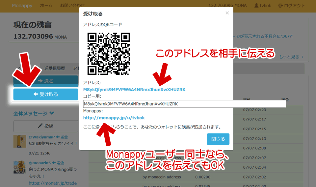Click the 投稿 button with pencil icon

tap(46, 126)
